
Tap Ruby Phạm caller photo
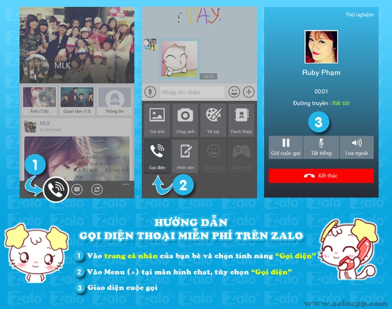coord(321,47)
